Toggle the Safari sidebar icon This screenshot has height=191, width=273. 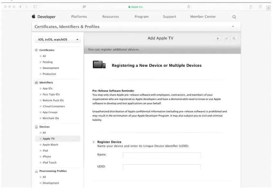click(35, 7)
